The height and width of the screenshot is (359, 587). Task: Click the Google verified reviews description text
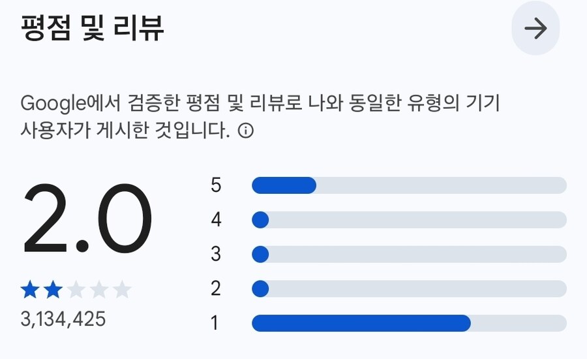(260, 103)
